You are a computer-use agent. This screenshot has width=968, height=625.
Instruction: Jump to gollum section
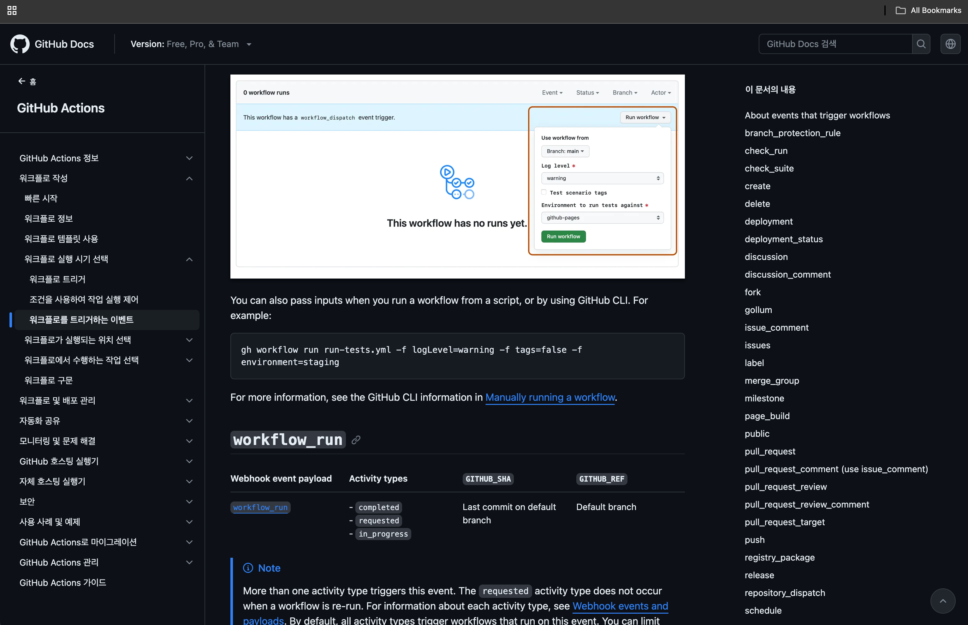(x=758, y=310)
